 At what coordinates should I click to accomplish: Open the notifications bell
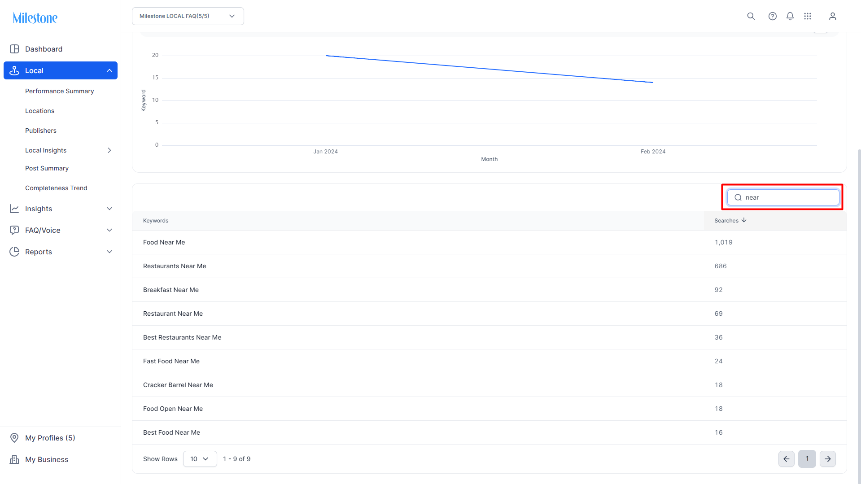coord(790,16)
